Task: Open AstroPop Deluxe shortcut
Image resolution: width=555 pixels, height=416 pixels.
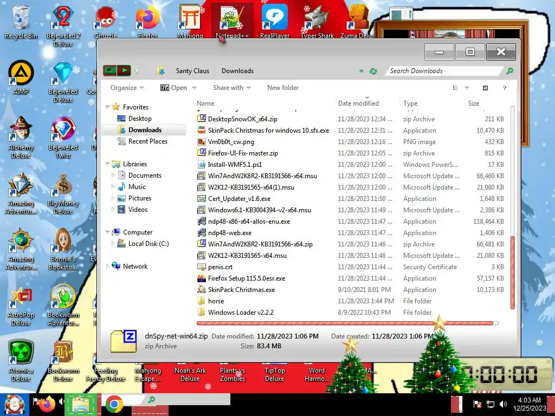Action: pos(21,305)
